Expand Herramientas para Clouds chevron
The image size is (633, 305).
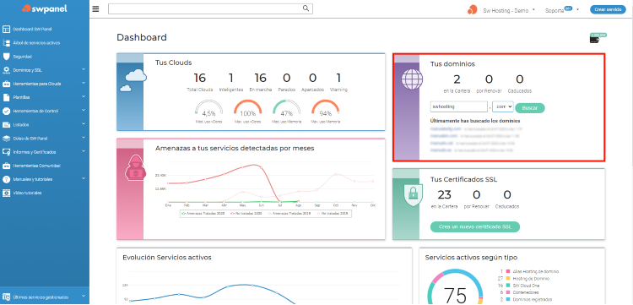[x=84, y=83]
